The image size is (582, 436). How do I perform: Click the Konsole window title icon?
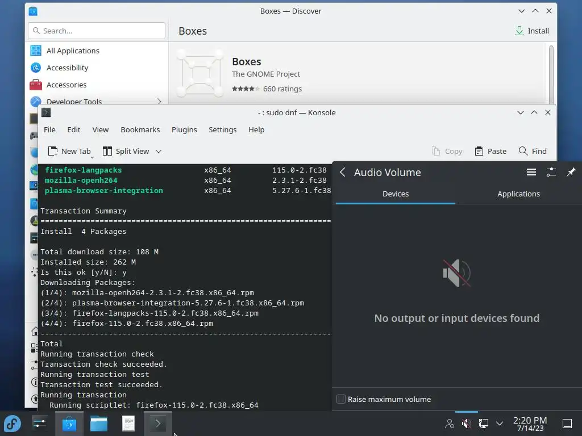46,112
